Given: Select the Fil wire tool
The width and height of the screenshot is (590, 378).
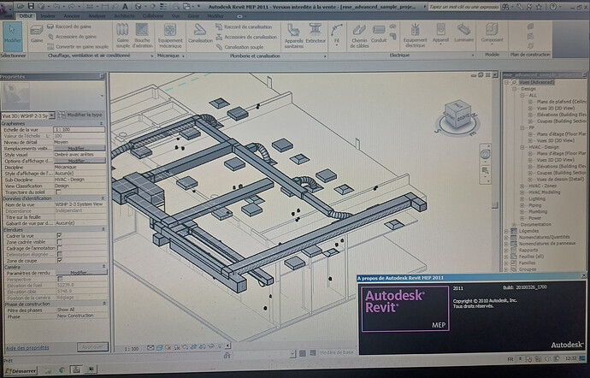Looking at the screenshot, I should click(337, 35).
